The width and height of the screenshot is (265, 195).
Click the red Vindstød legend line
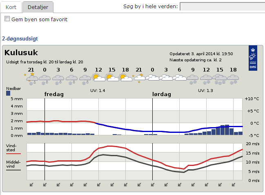click(x=13, y=154)
